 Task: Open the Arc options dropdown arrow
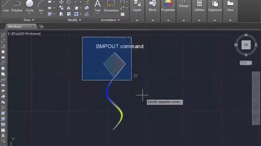[41, 13]
